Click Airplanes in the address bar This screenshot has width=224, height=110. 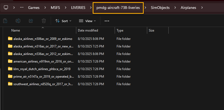pyautogui.click(x=189, y=8)
